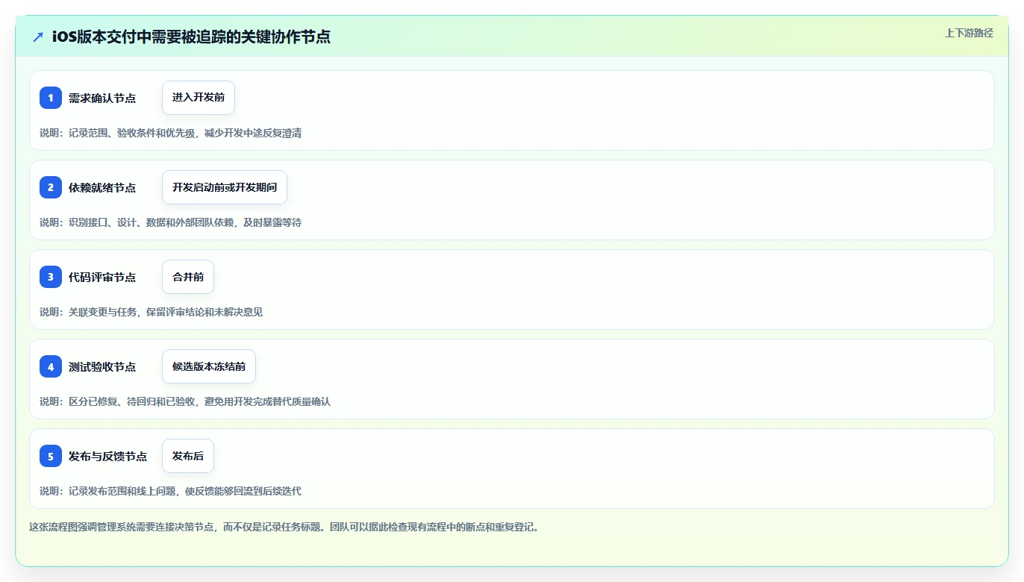This screenshot has height=582, width=1024.
Task: Click the footer note 这张流程图强调管理系统
Action: pos(284,527)
